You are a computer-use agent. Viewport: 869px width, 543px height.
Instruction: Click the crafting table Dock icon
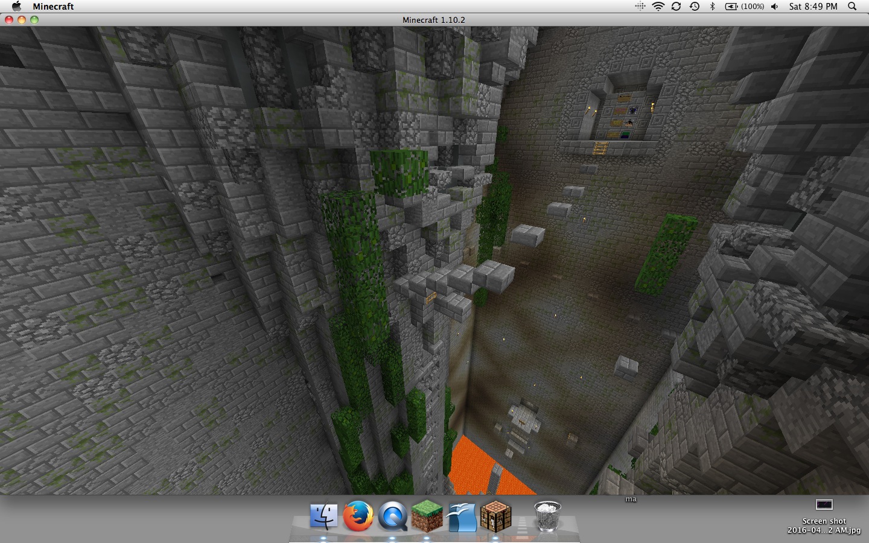tap(496, 516)
